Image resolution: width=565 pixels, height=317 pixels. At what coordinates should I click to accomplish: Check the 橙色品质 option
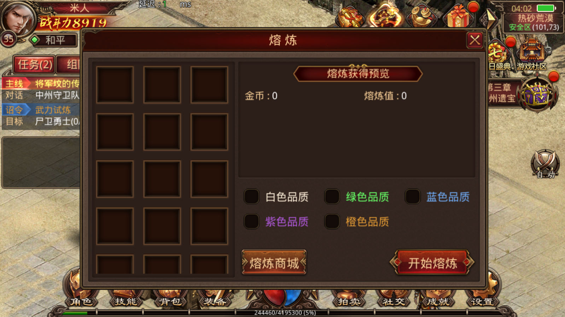pos(332,221)
